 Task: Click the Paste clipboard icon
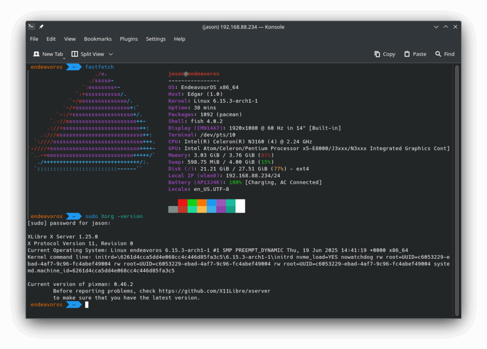[407, 54]
